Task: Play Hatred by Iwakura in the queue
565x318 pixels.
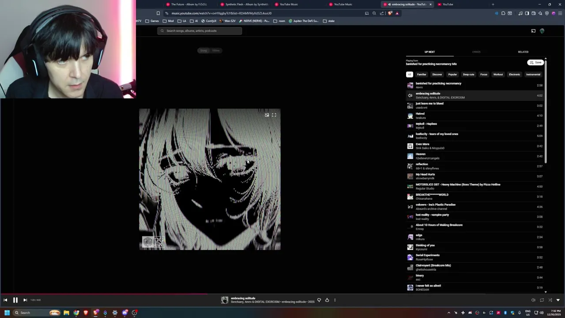Action: pyautogui.click(x=475, y=116)
